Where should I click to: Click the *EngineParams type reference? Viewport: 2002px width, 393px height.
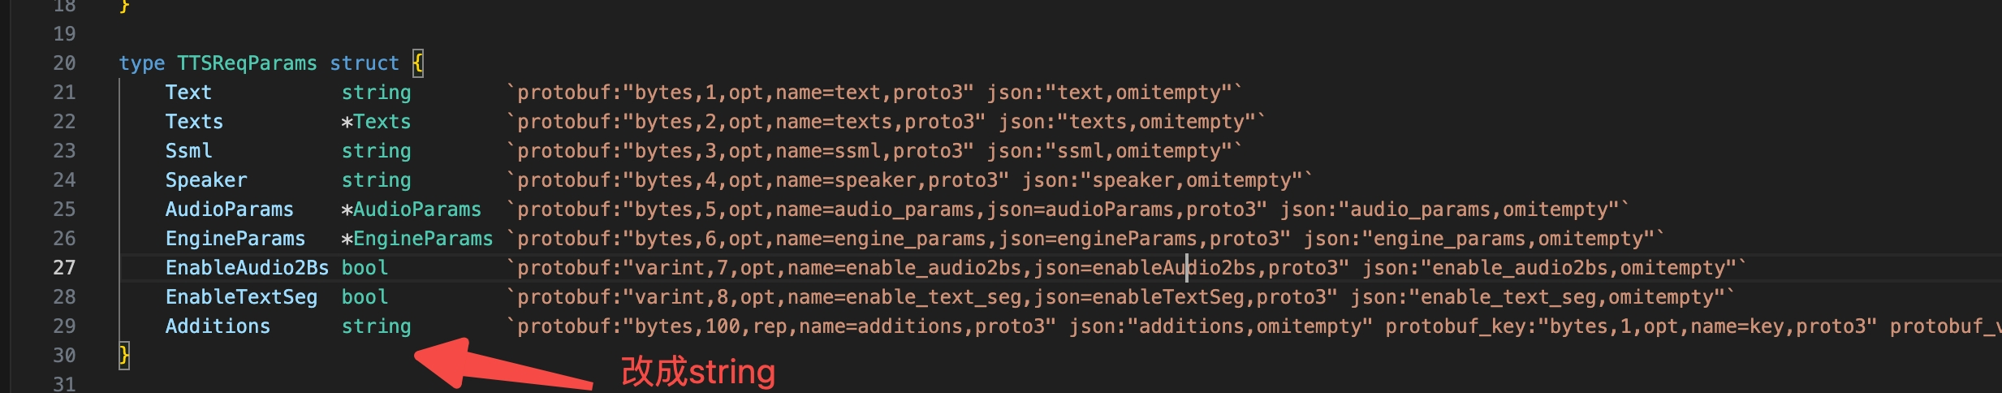point(417,239)
